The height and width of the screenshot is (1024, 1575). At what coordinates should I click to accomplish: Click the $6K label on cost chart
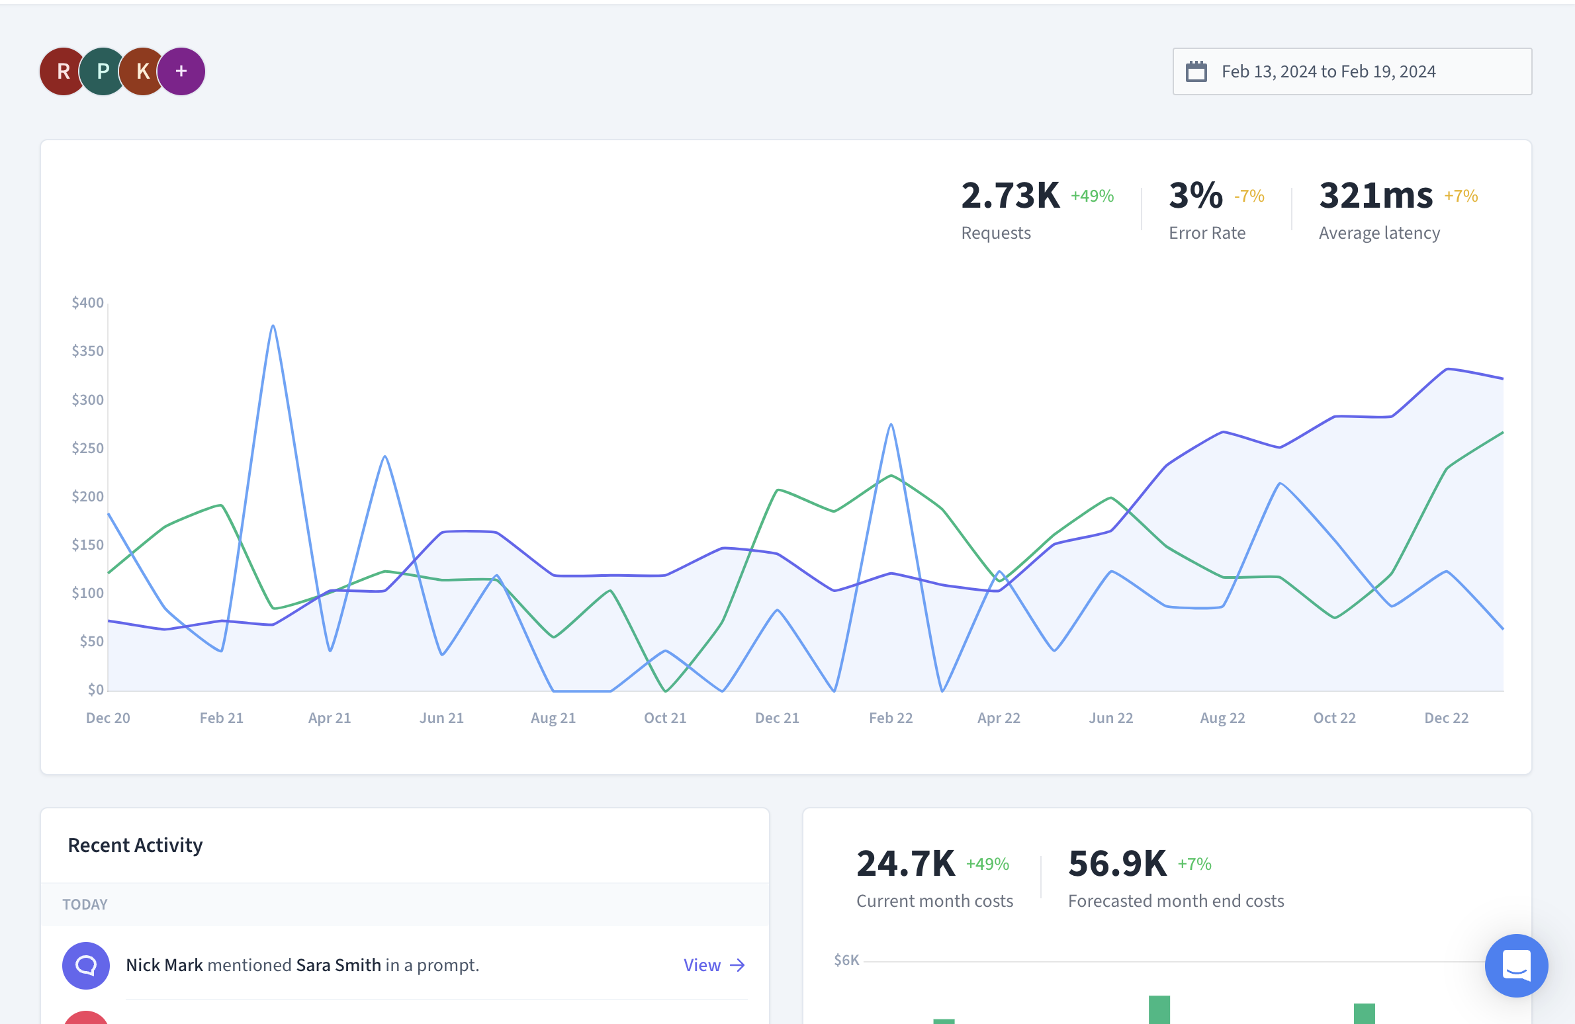pos(846,960)
